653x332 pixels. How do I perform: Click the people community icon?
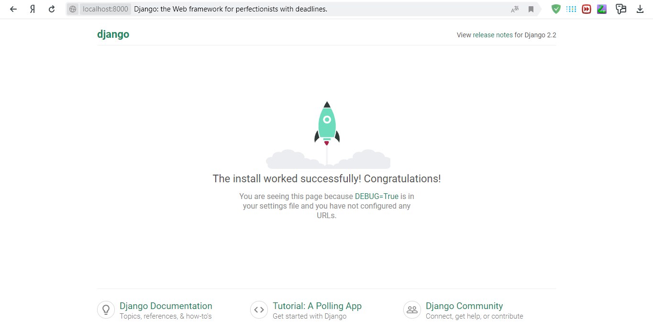[412, 310]
